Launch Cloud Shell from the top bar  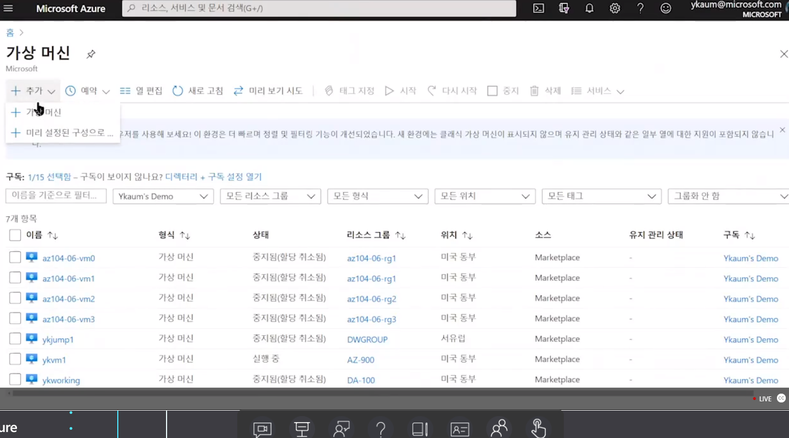pyautogui.click(x=539, y=8)
